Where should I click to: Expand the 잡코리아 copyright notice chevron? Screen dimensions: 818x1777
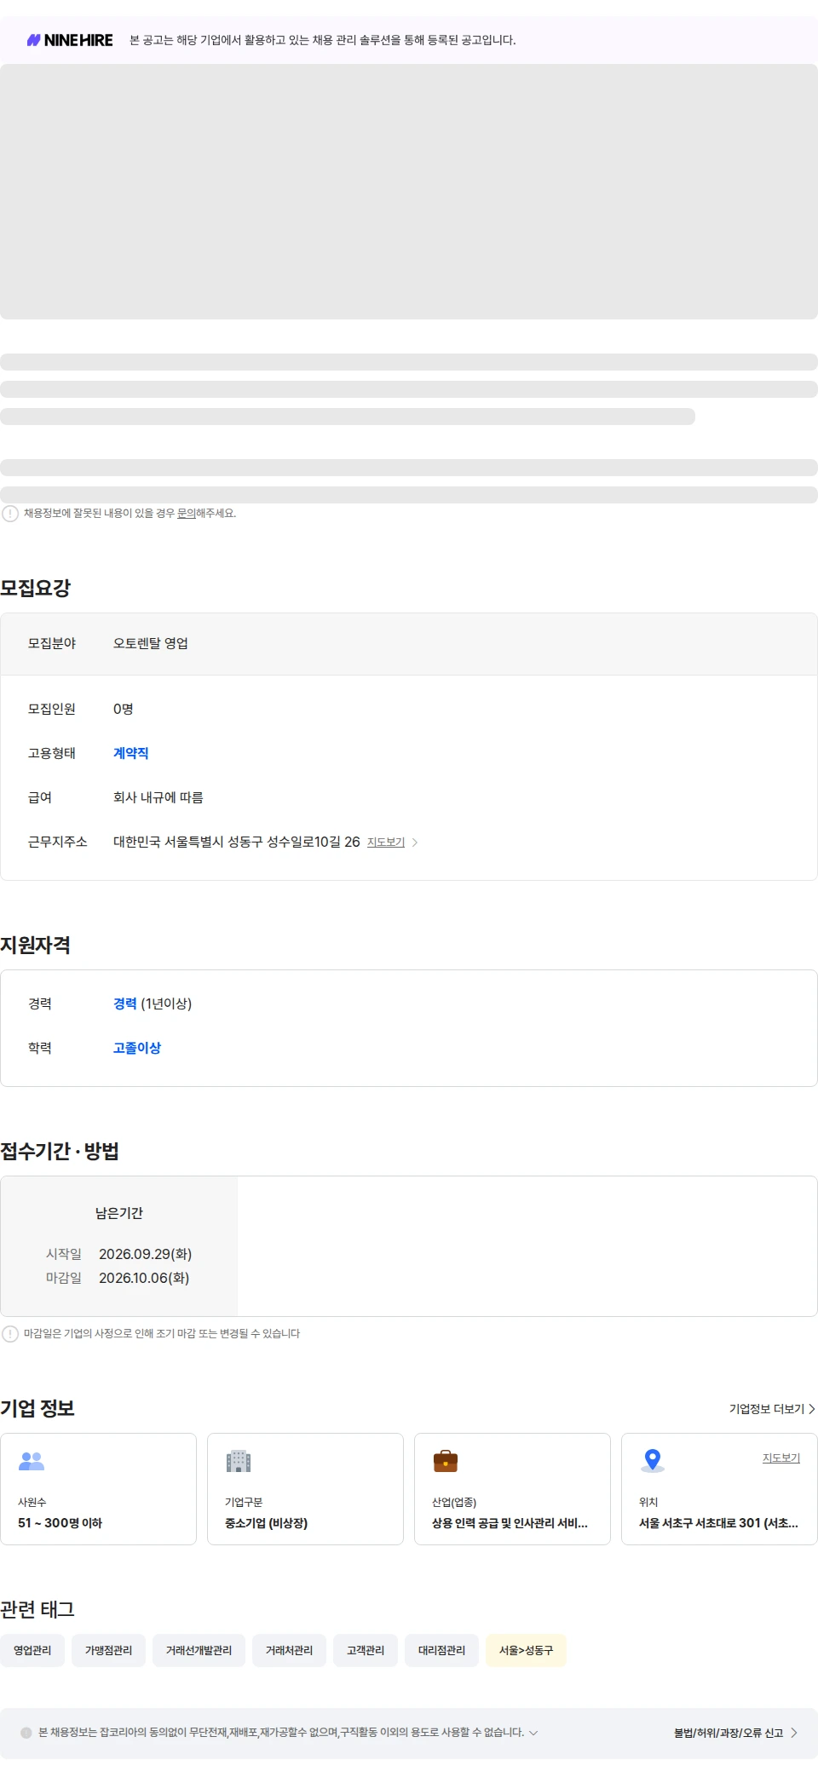[x=533, y=1733]
